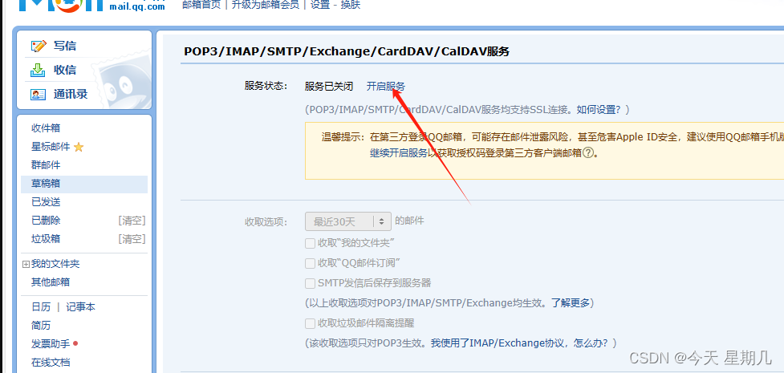Open the 垃圾箱 folder
The image size is (784, 373).
(46, 239)
